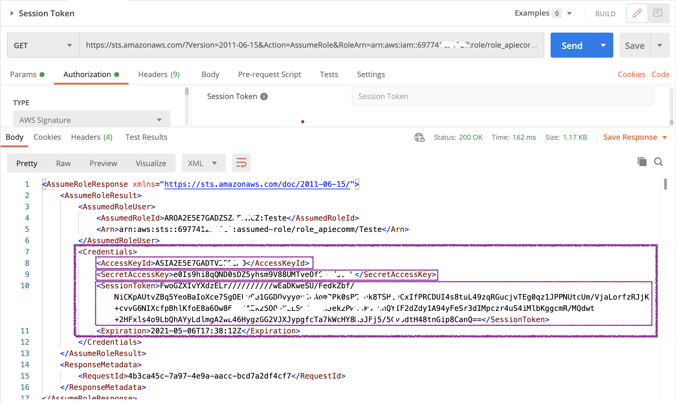Click the BUILD button
Viewport: 676px width, 403px height.
tap(605, 13)
